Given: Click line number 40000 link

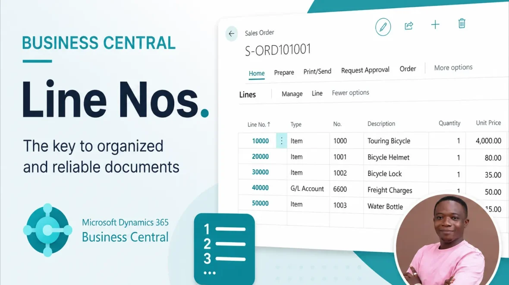Looking at the screenshot, I should click(261, 188).
